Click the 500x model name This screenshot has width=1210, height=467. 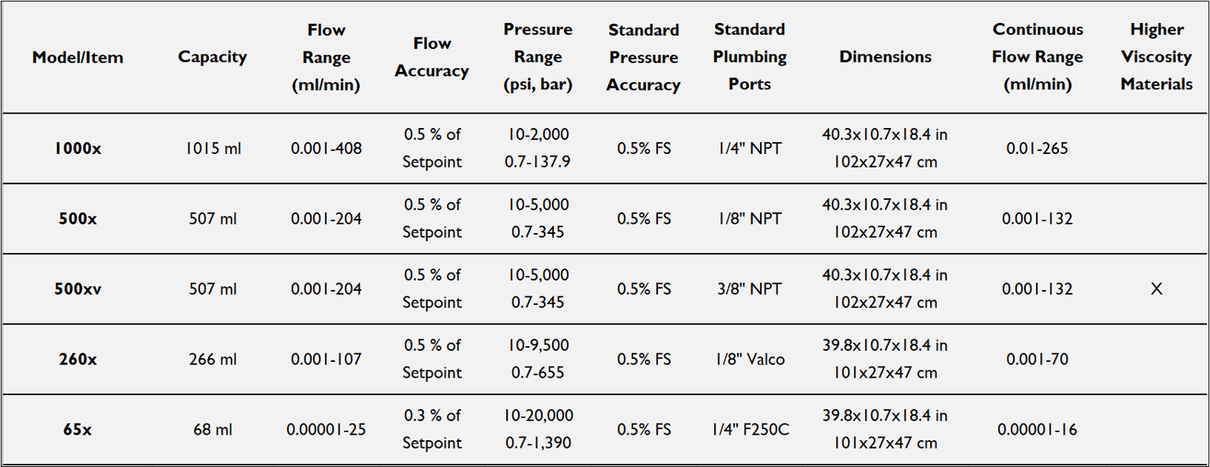[x=78, y=219]
